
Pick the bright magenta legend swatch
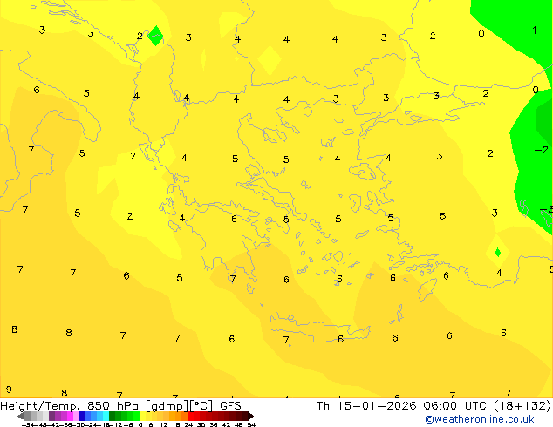pyautogui.click(x=70, y=416)
